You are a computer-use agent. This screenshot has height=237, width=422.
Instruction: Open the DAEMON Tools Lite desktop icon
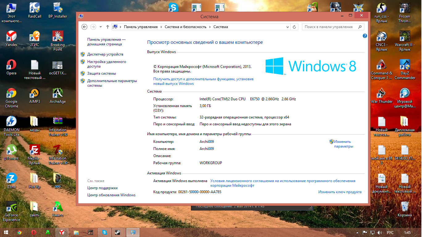click(x=11, y=126)
